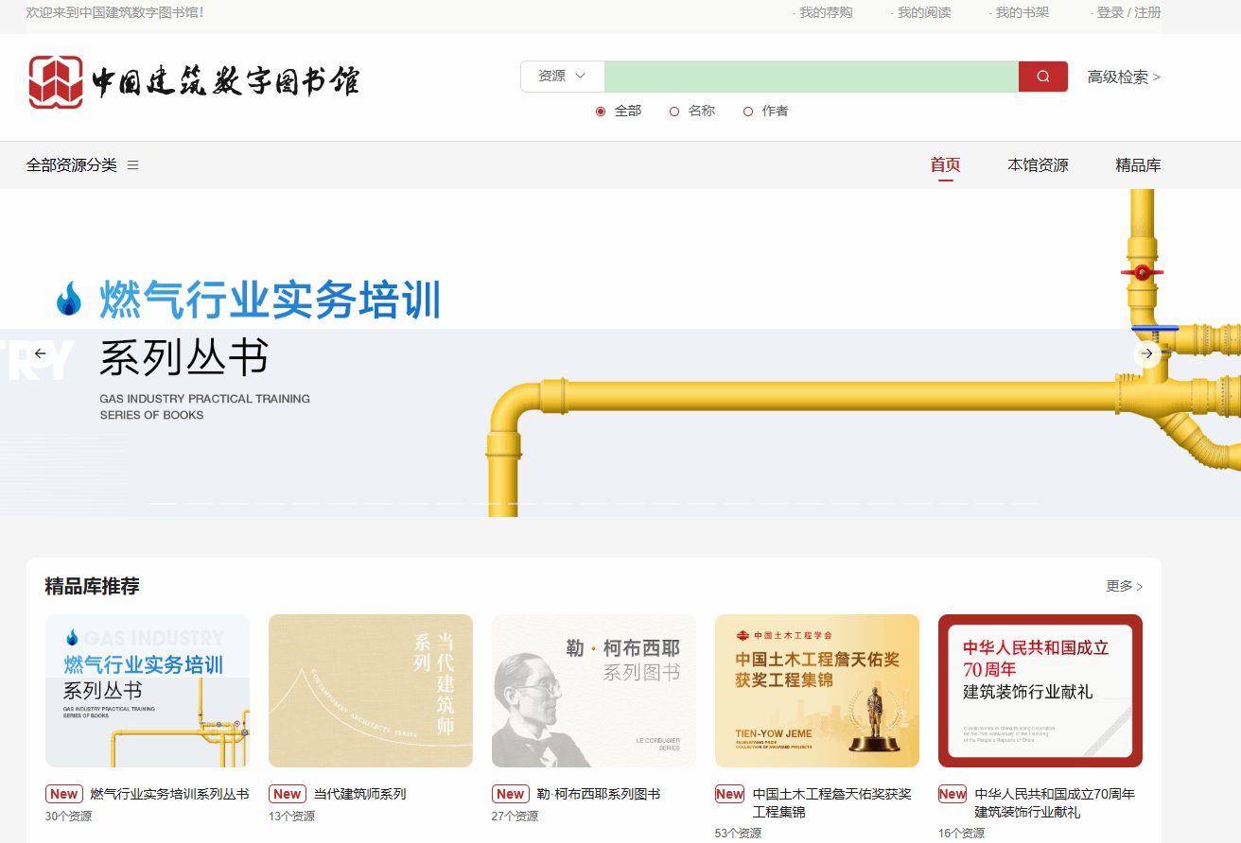Click the green search input field

(x=811, y=77)
